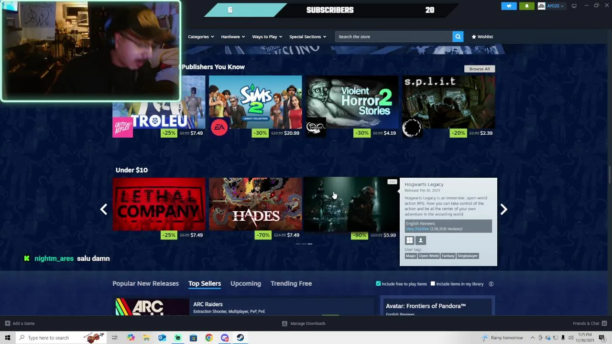Image resolution: width=612 pixels, height=344 pixels.
Task: Open the AYO2E account dropdown
Action: coord(555,6)
